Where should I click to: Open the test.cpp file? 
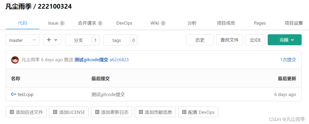click(x=26, y=94)
